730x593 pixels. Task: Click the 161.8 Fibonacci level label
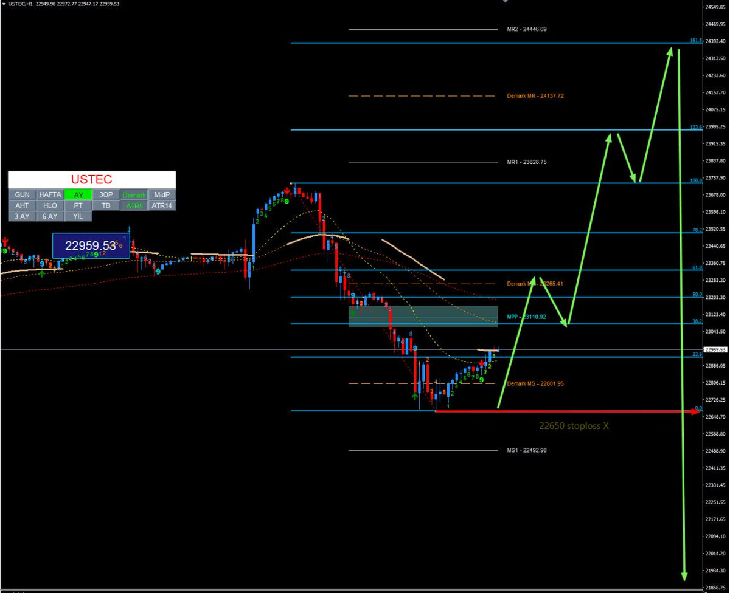[697, 40]
